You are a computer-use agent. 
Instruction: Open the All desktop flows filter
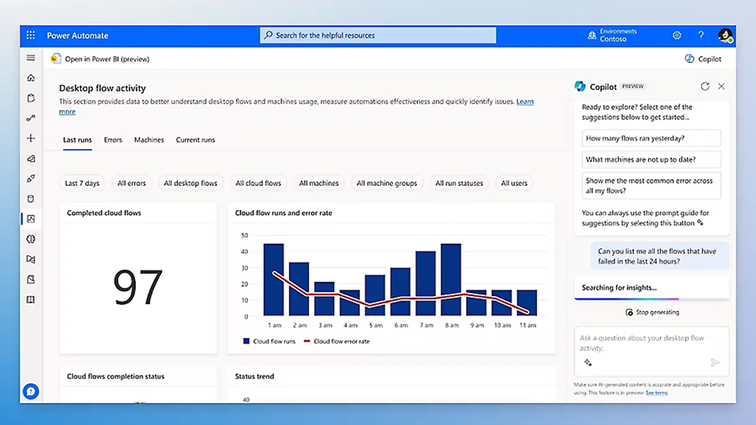[x=191, y=183]
